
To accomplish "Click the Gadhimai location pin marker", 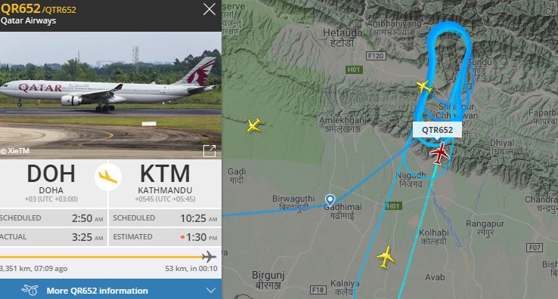I will [330, 200].
